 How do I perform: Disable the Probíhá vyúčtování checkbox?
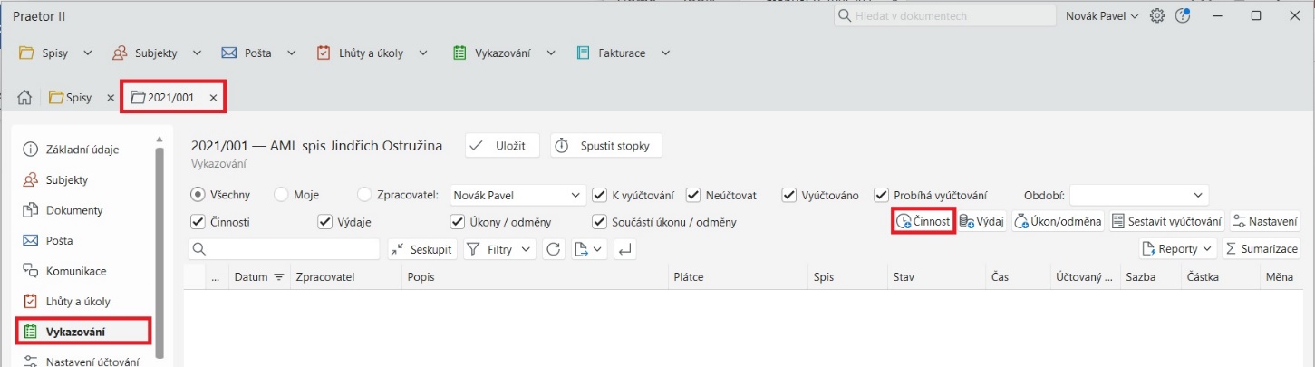pyautogui.click(x=881, y=195)
